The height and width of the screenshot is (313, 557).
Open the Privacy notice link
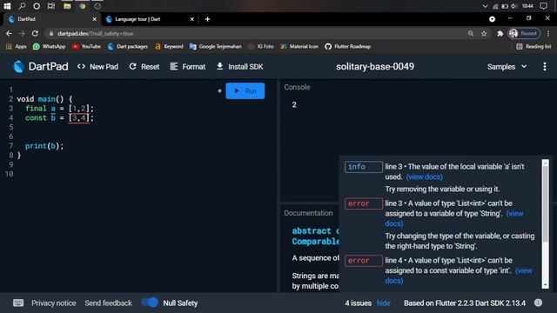pyautogui.click(x=54, y=303)
